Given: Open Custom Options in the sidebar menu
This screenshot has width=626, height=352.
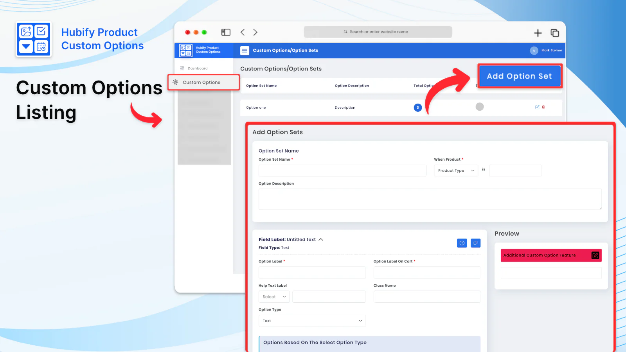Looking at the screenshot, I should [x=203, y=83].
